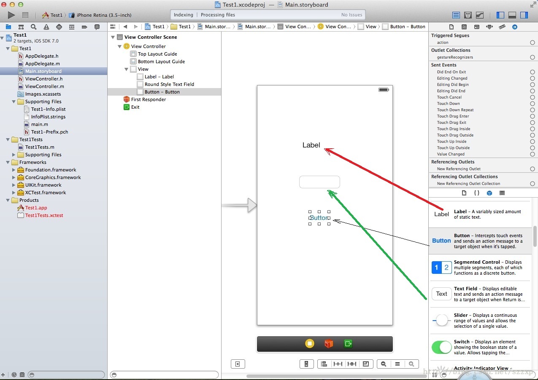The height and width of the screenshot is (380, 538).
Task: Toggle the left navigator pane visibility
Action: point(500,15)
